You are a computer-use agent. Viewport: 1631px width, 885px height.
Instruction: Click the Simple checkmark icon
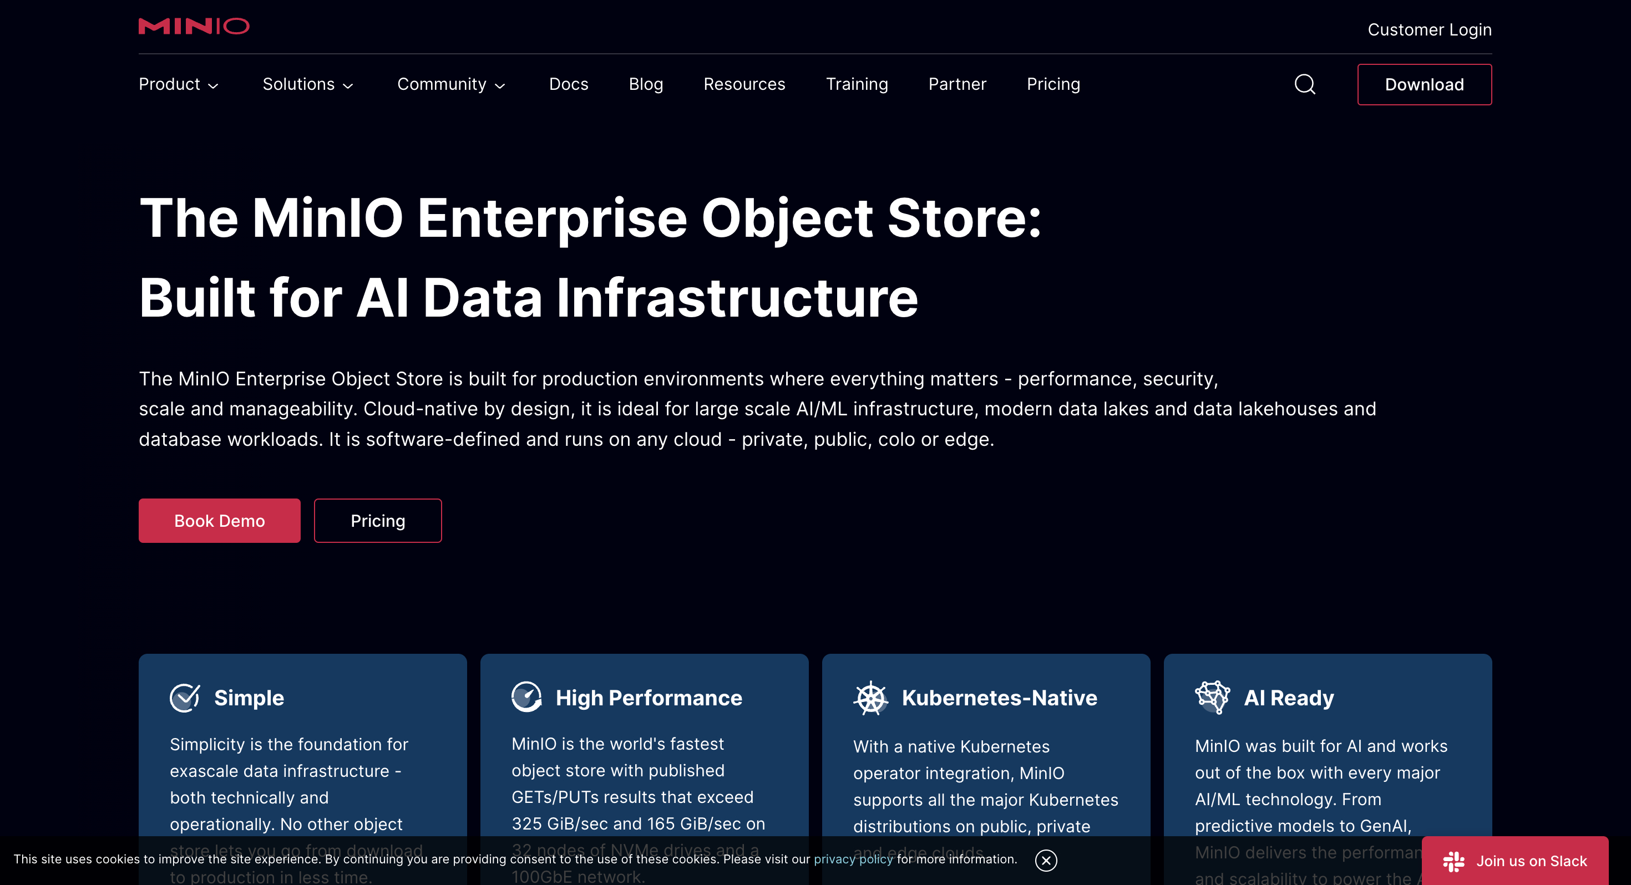185,698
